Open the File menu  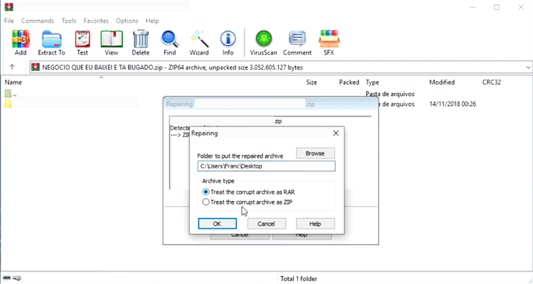9,21
